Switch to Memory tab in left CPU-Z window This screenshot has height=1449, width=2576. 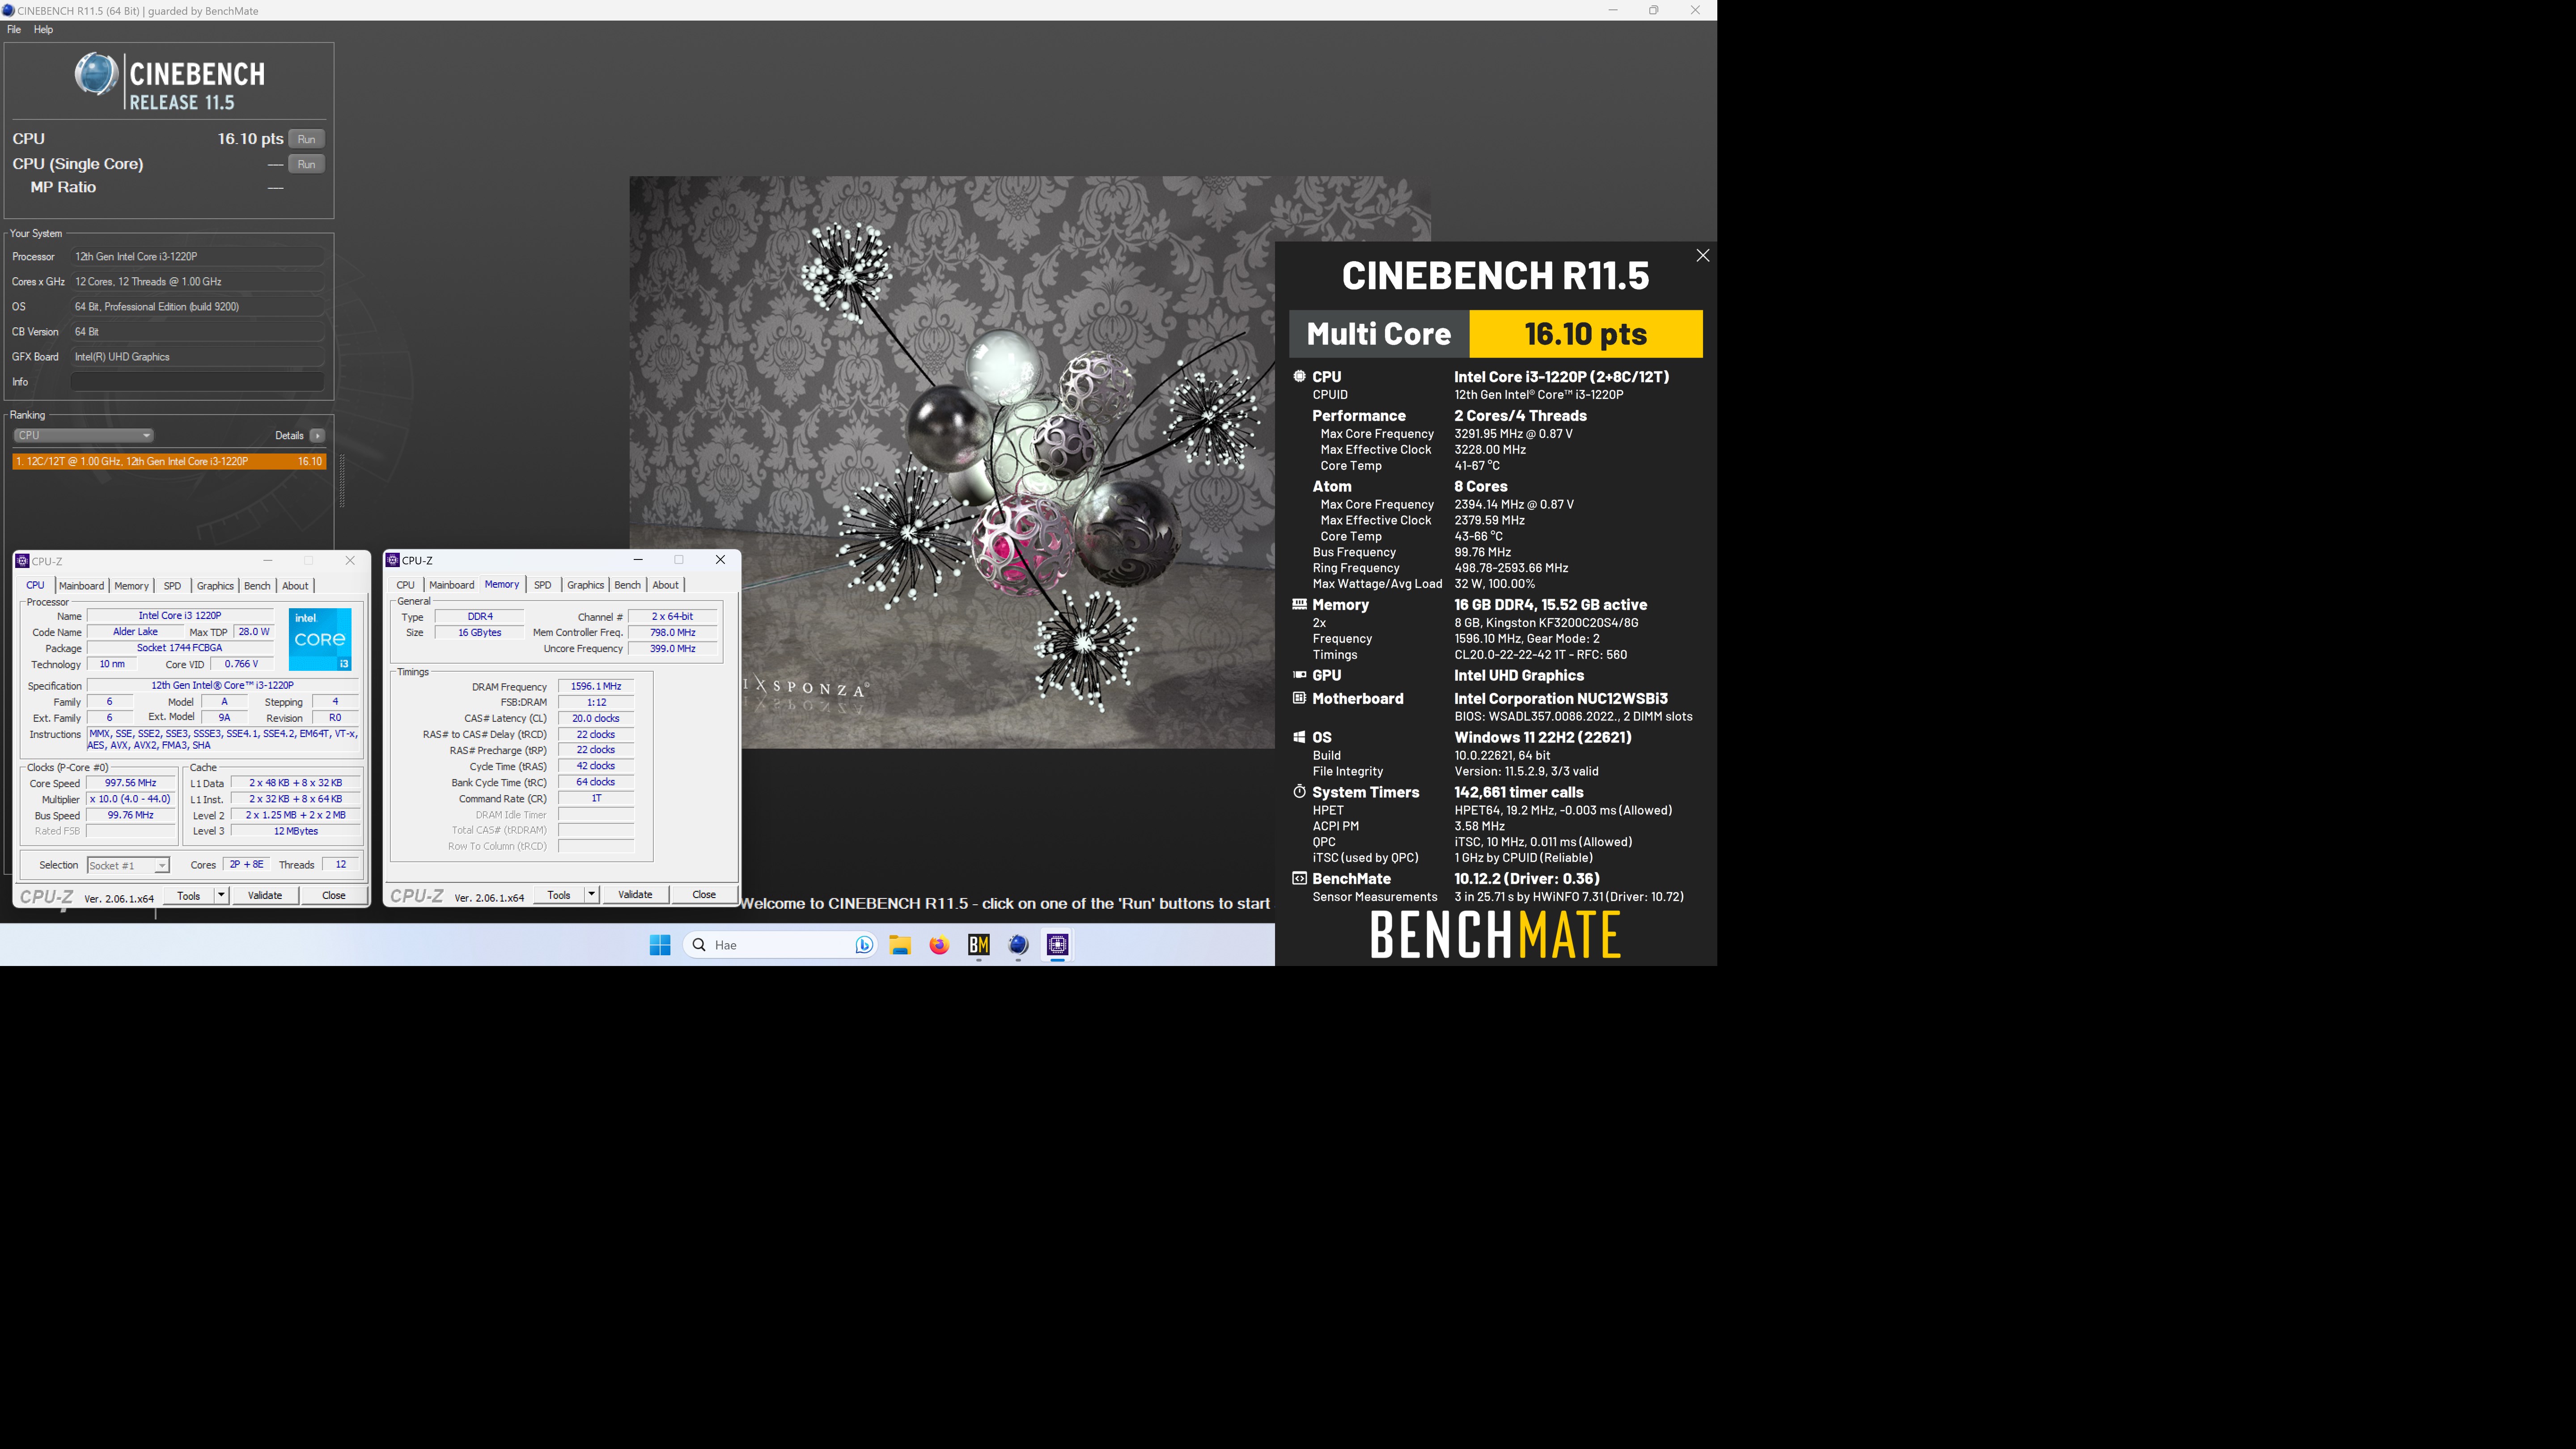[131, 586]
